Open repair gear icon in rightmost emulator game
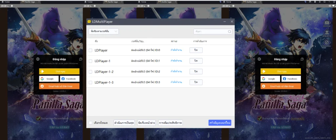The height and width of the screenshot is (140, 336). pyautogui.click(x=326, y=44)
